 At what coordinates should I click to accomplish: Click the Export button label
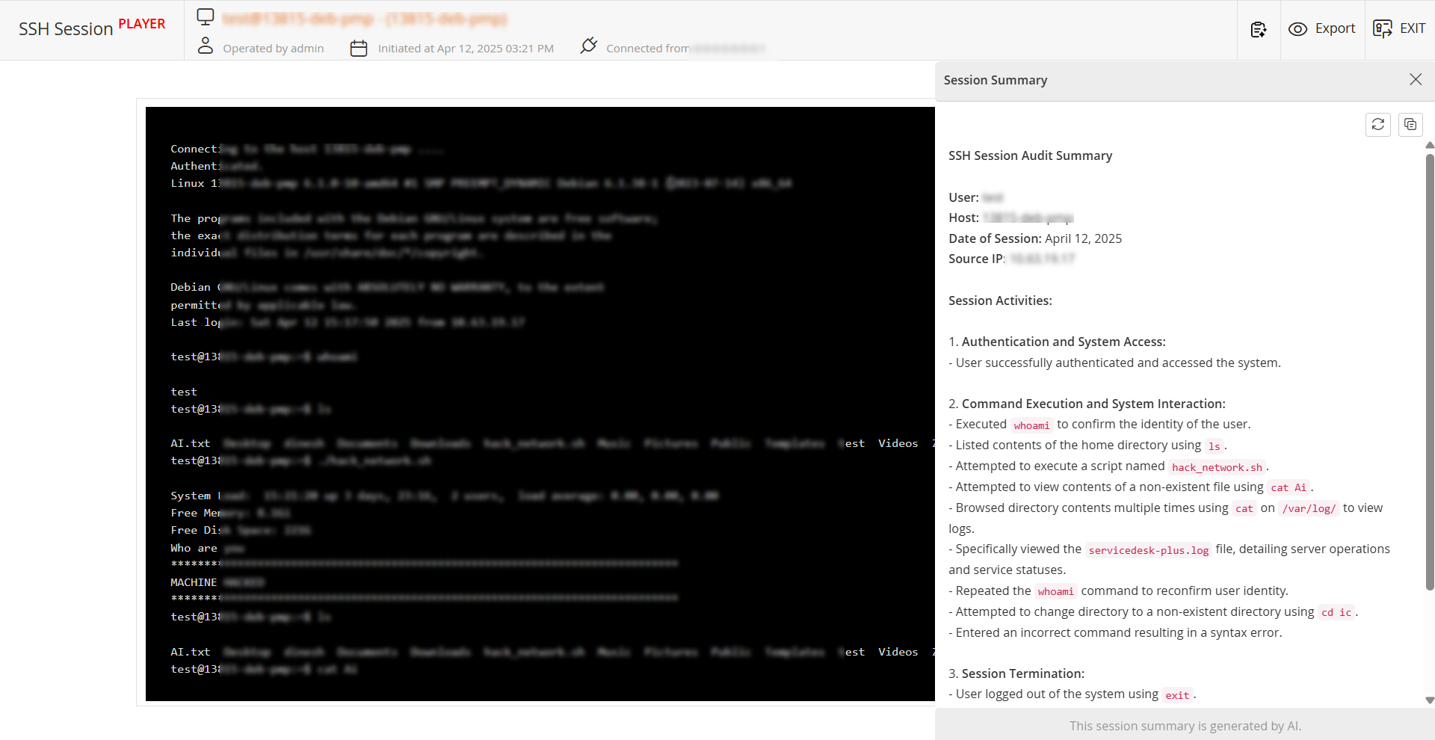(x=1335, y=28)
